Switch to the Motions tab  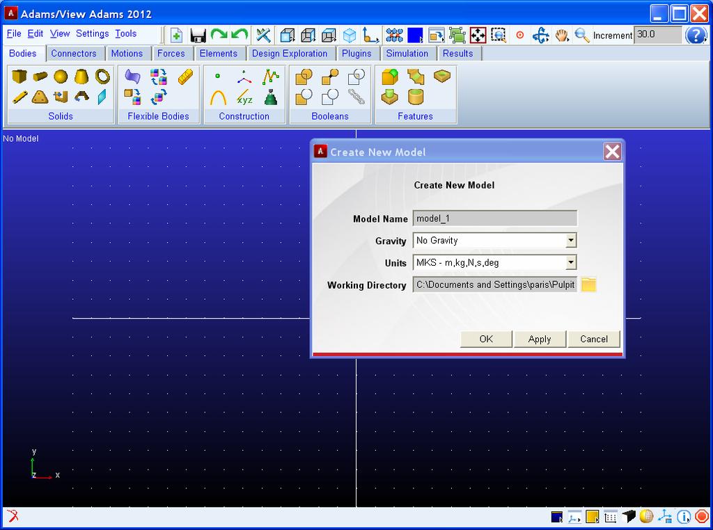tap(127, 54)
